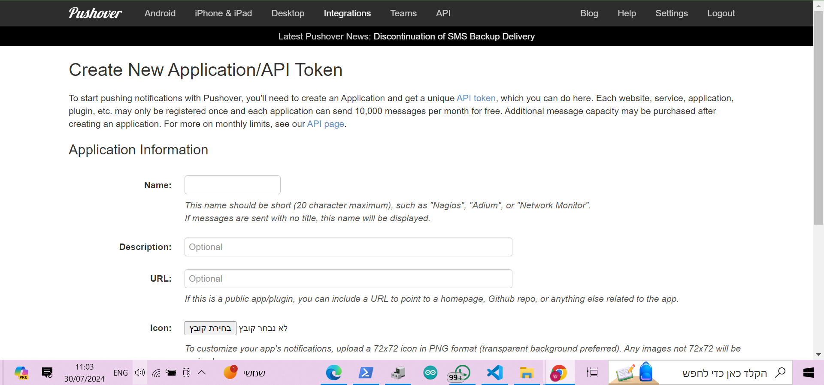Click the "Icon:" field label

(x=161, y=328)
